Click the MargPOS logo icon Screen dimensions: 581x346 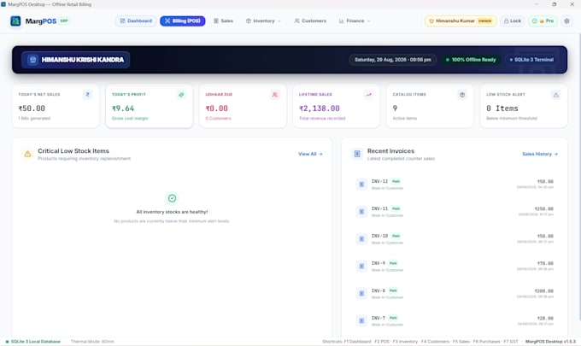point(15,21)
